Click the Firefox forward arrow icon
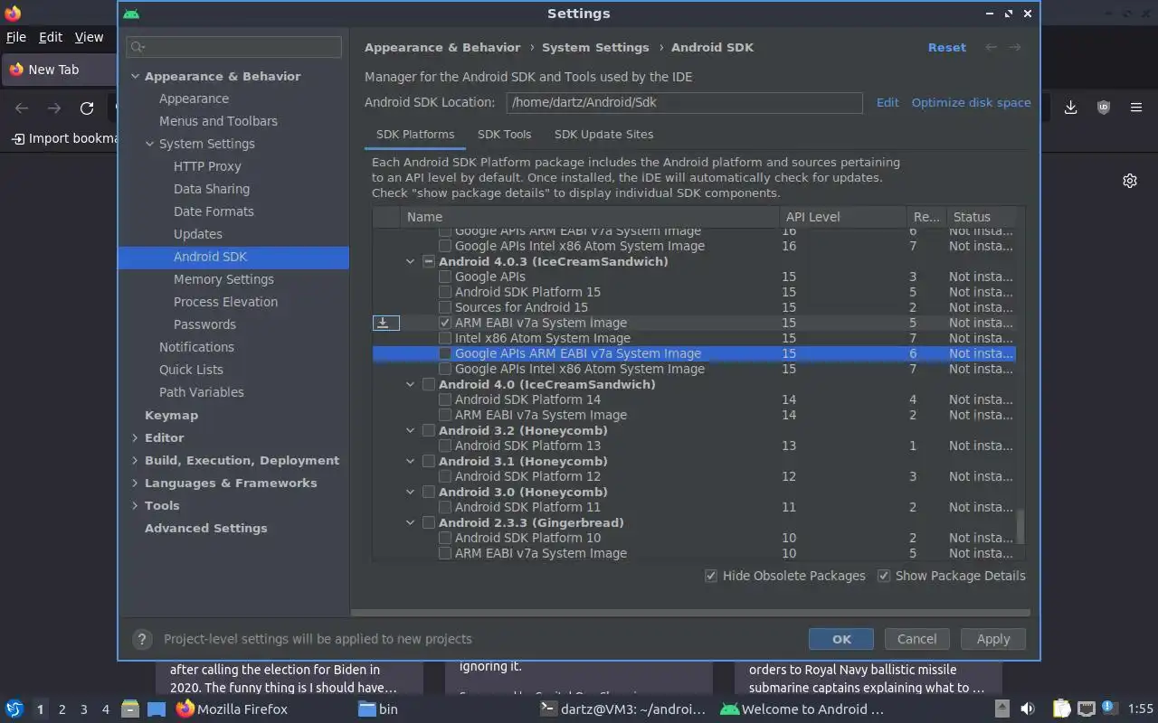Screen dimensions: 1158x723 (54, 108)
